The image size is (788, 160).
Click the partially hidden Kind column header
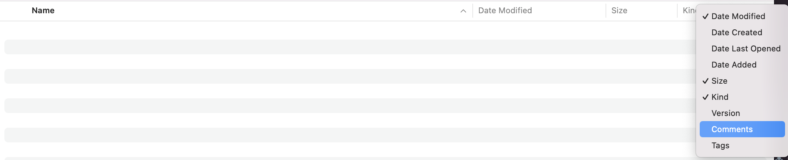(x=689, y=11)
